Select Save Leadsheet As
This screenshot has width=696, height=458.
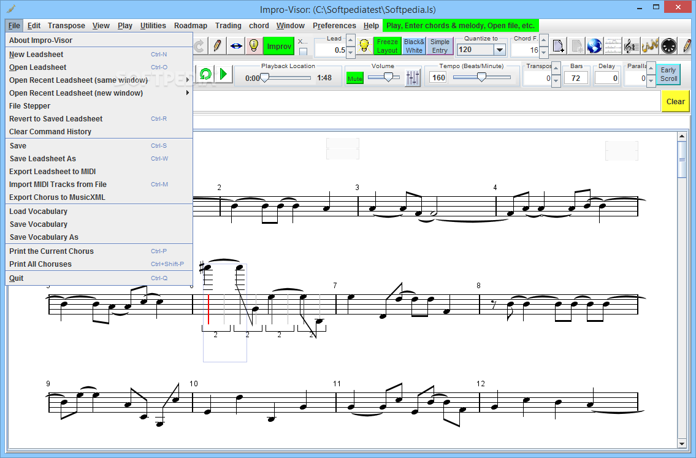coord(99,159)
